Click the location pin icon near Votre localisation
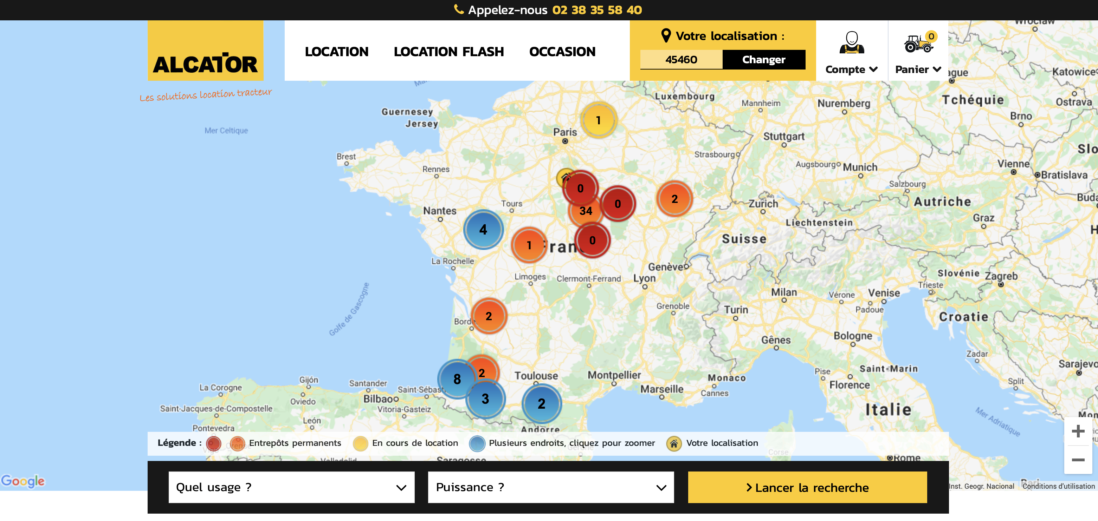 click(x=666, y=36)
